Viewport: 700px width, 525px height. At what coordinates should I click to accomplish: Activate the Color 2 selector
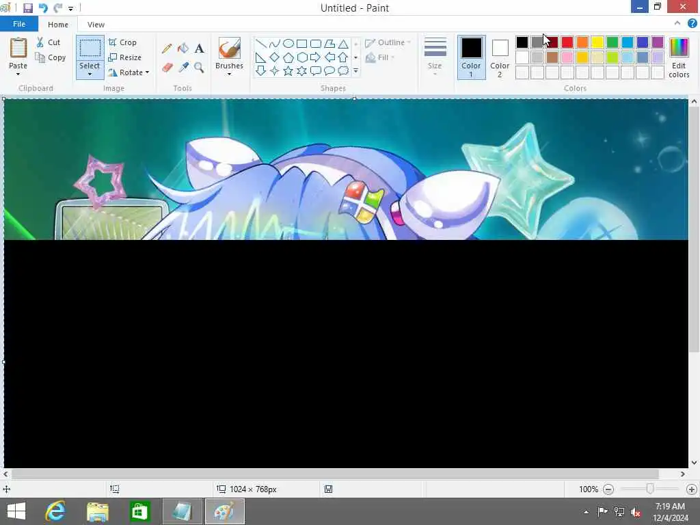tap(500, 57)
